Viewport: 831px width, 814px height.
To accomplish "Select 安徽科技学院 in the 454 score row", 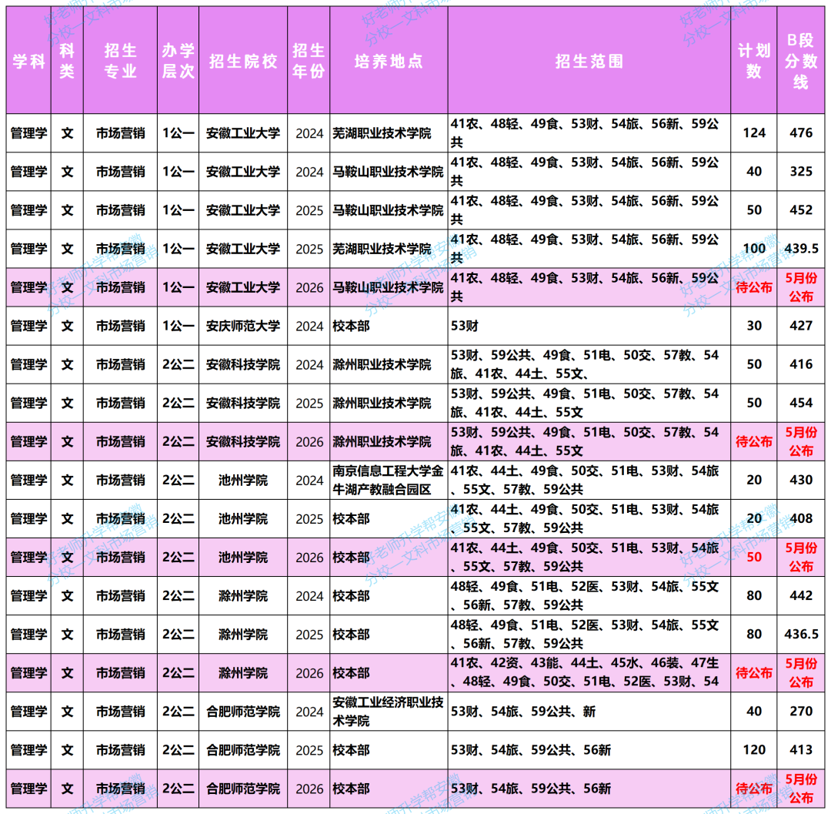I will coord(243,403).
